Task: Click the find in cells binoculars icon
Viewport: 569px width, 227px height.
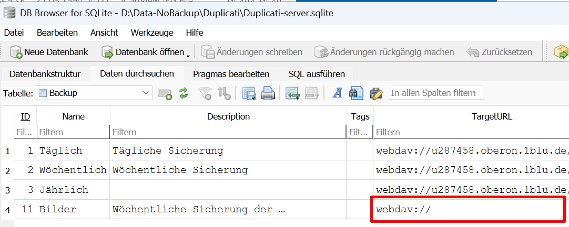Action: coord(355,93)
